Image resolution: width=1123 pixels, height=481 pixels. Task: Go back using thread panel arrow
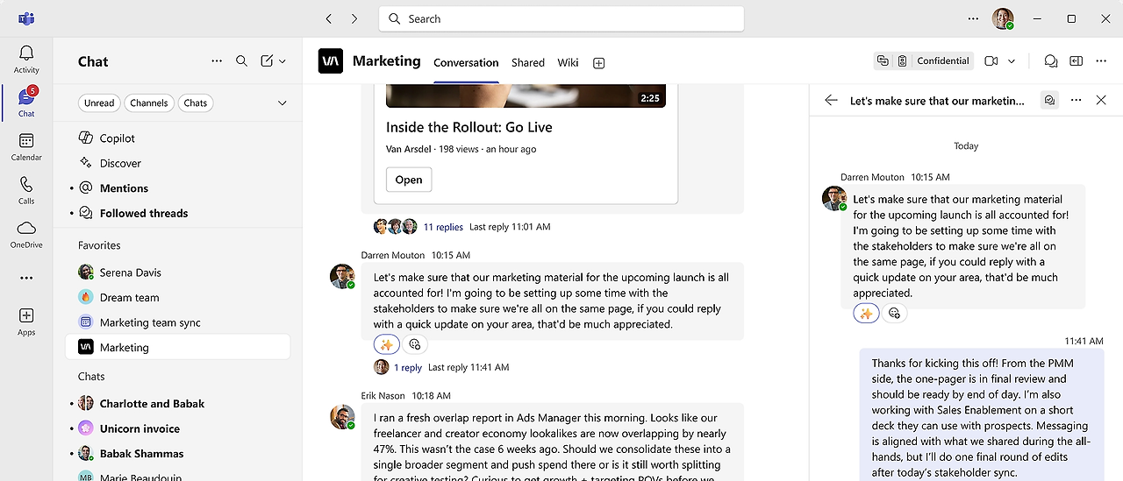(x=831, y=101)
